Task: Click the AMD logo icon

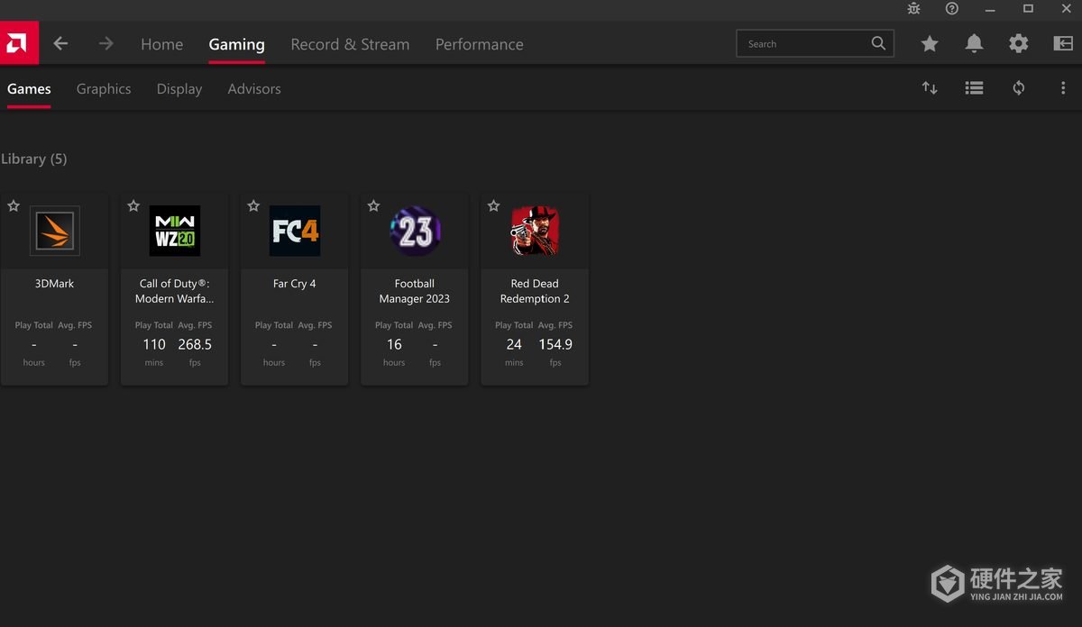Action: (x=19, y=43)
